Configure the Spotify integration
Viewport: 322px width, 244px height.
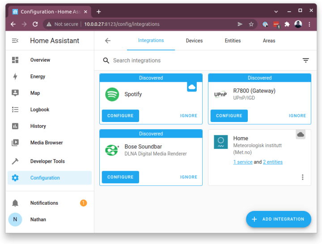[x=120, y=116]
